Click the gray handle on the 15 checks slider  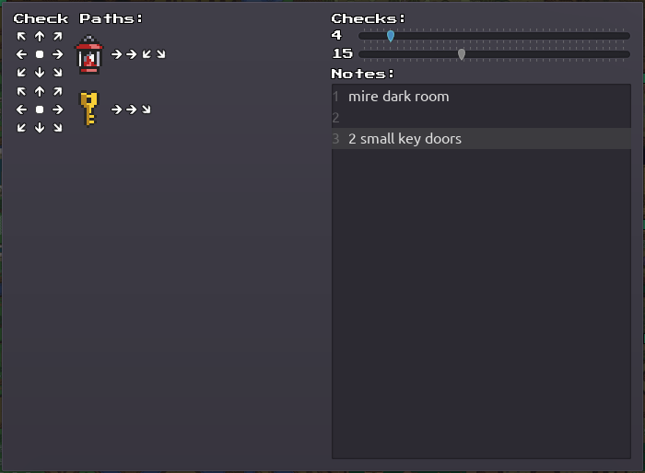click(462, 54)
